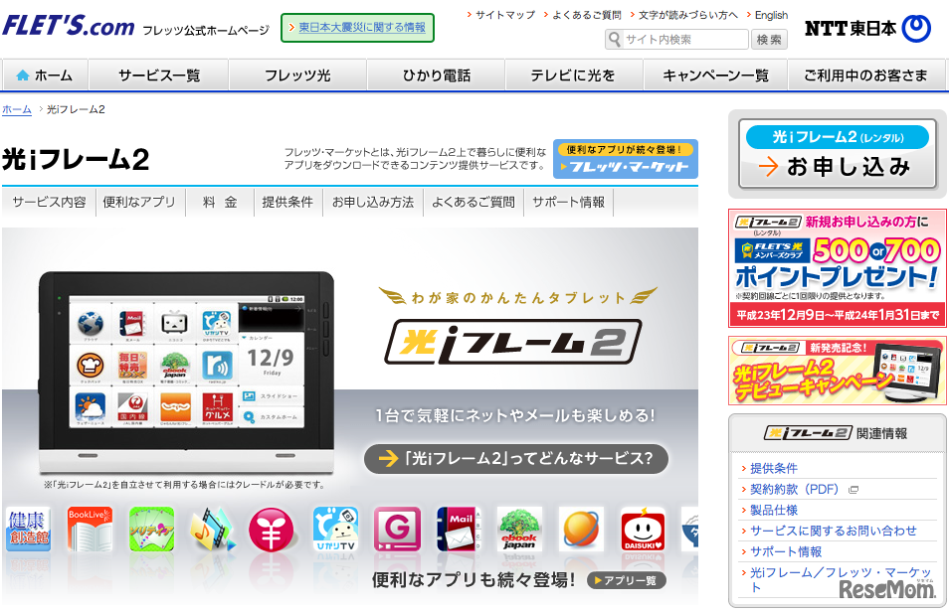Switch to the 料金 tab
949x612 pixels.
220,202
